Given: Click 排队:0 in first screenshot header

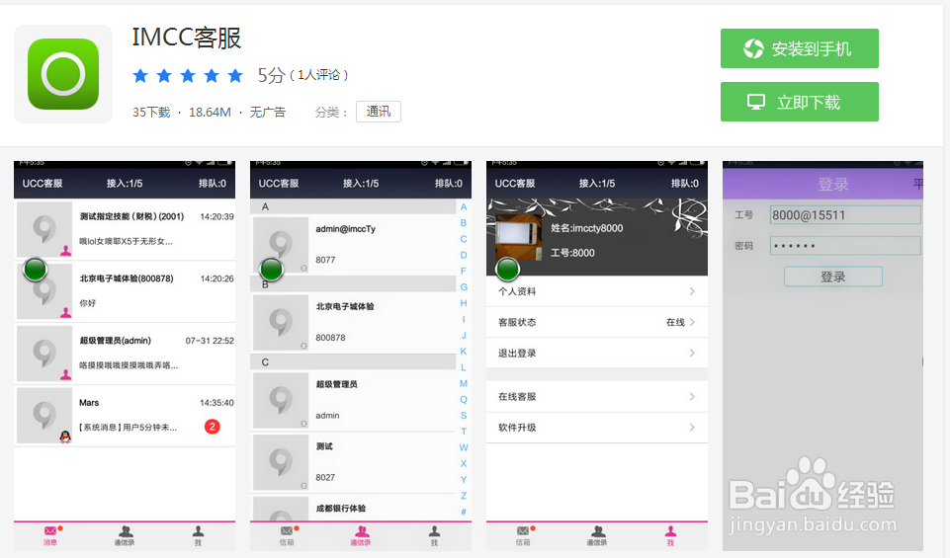Looking at the screenshot, I should (x=213, y=184).
